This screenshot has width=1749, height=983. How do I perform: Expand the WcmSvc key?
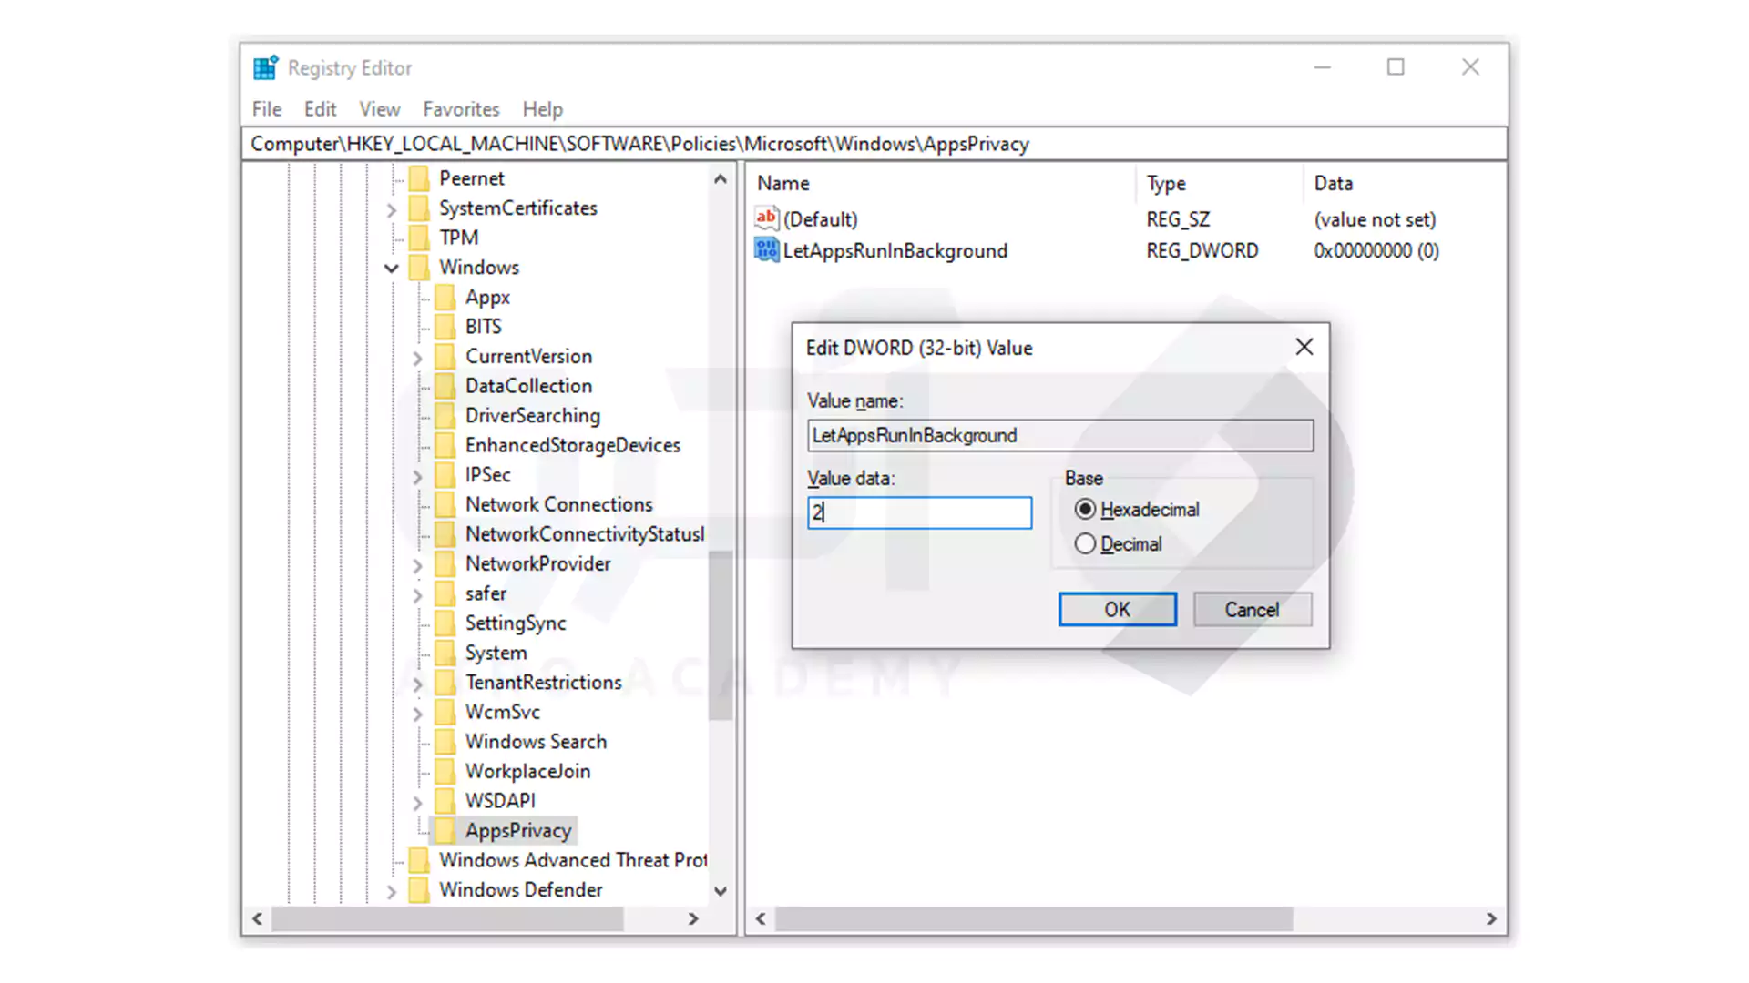pos(418,714)
